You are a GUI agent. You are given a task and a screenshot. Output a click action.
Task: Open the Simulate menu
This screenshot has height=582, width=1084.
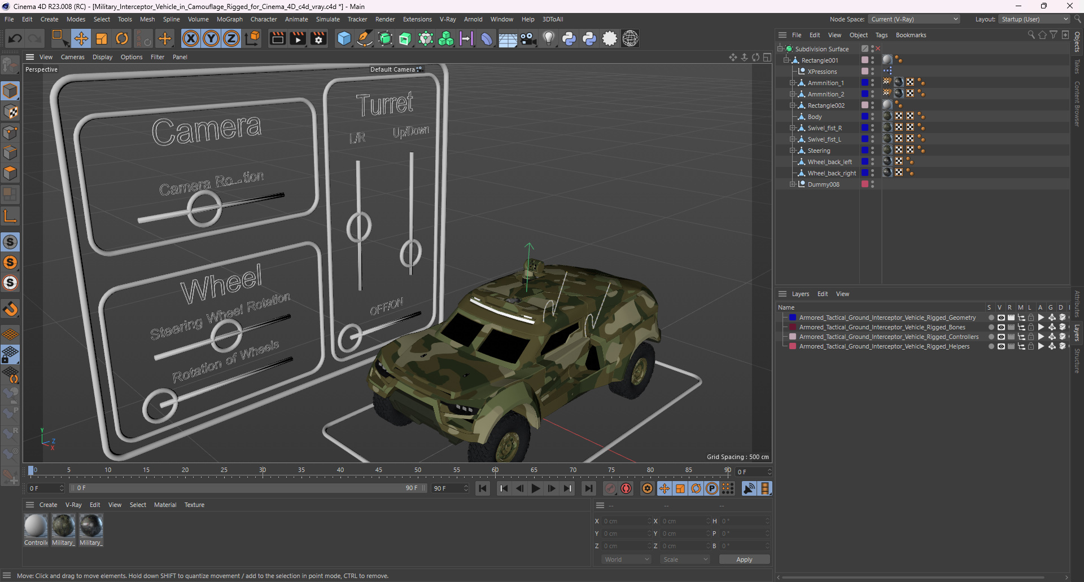coord(327,19)
